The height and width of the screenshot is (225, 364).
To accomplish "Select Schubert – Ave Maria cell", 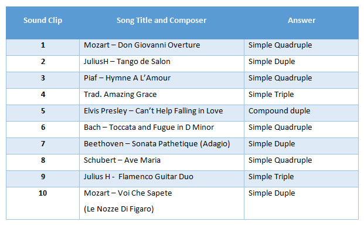I will click(162, 162).
